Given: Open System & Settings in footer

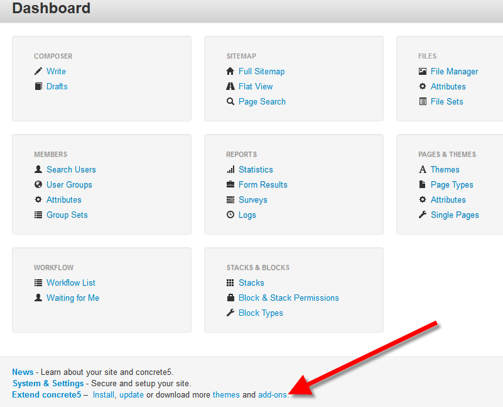Looking at the screenshot, I should coord(48,383).
